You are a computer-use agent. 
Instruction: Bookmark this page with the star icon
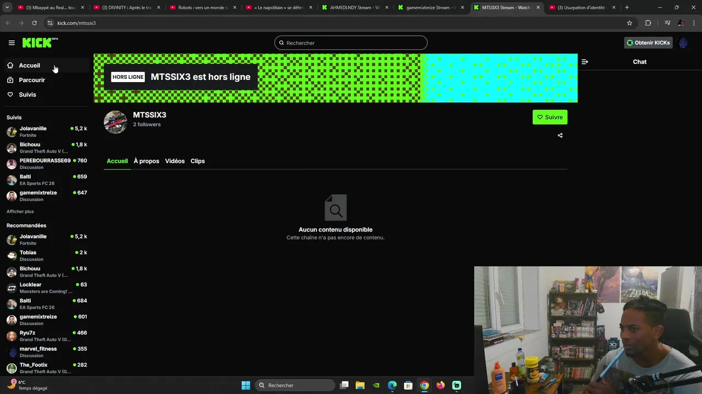click(x=630, y=23)
